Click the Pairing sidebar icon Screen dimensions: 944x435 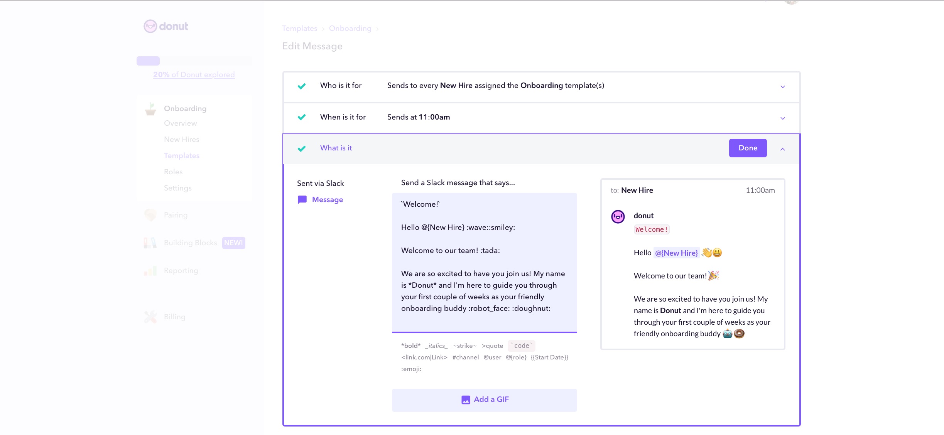(x=150, y=215)
